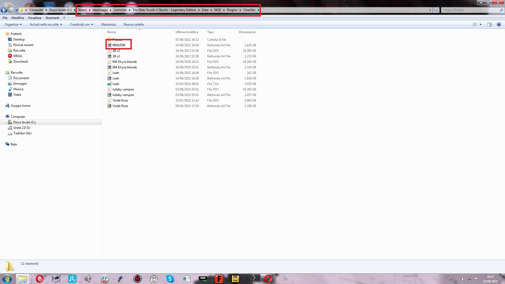Select the Leah File DDS entry
The height and width of the screenshot is (284, 505).
(x=181, y=73)
